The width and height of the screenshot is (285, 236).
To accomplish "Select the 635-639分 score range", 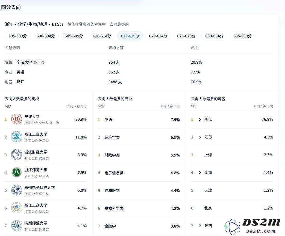I will pyautogui.click(x=242, y=36).
